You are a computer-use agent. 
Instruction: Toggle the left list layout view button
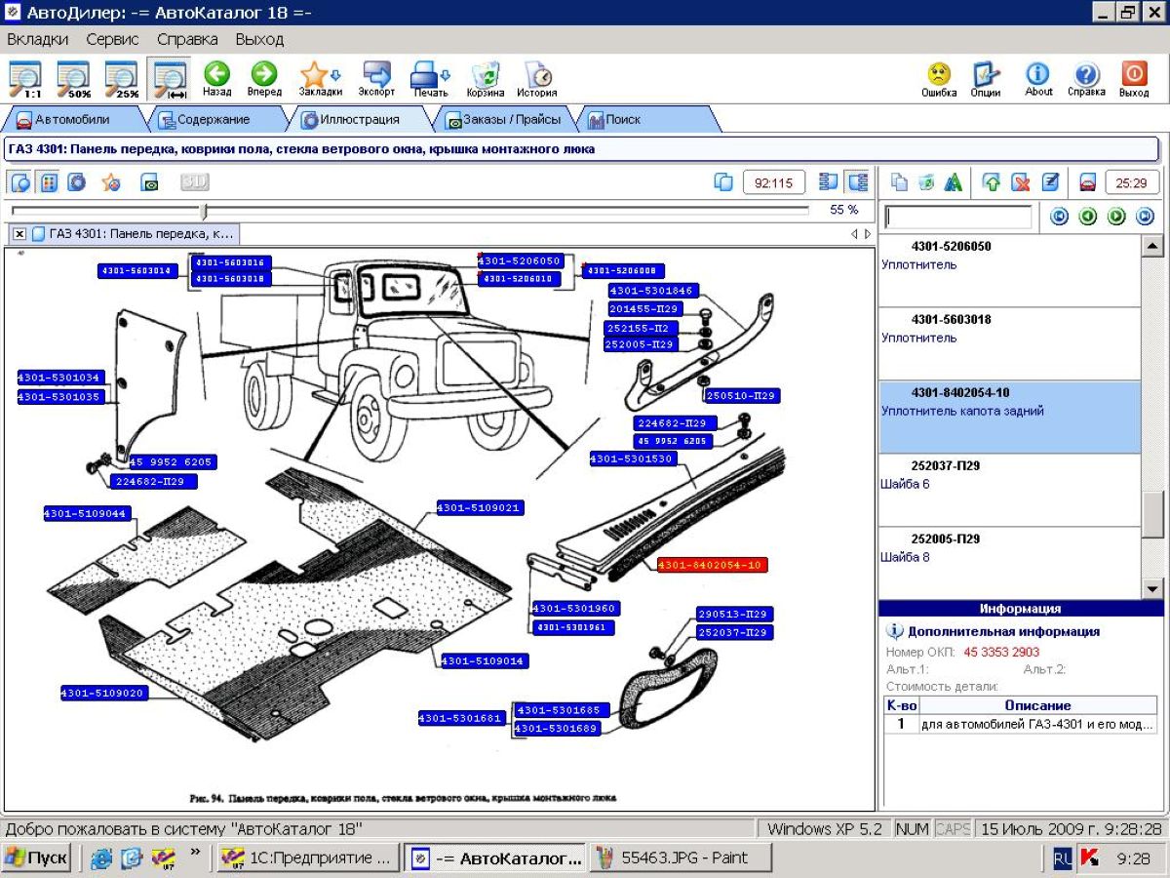(830, 181)
